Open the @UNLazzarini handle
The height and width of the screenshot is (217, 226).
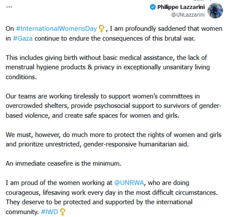click(x=188, y=15)
